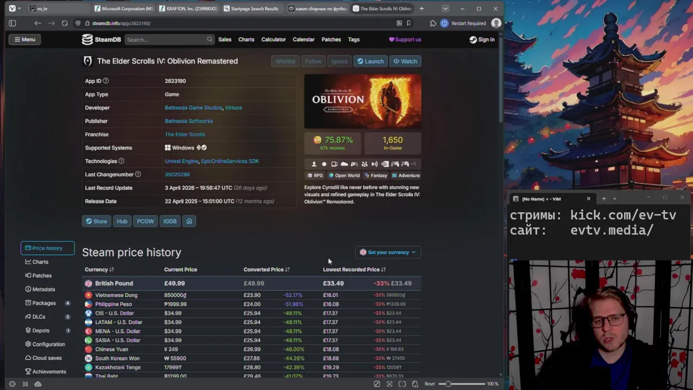Switch to the ev_tv tab
This screenshot has width=693, height=390.
click(x=58, y=9)
